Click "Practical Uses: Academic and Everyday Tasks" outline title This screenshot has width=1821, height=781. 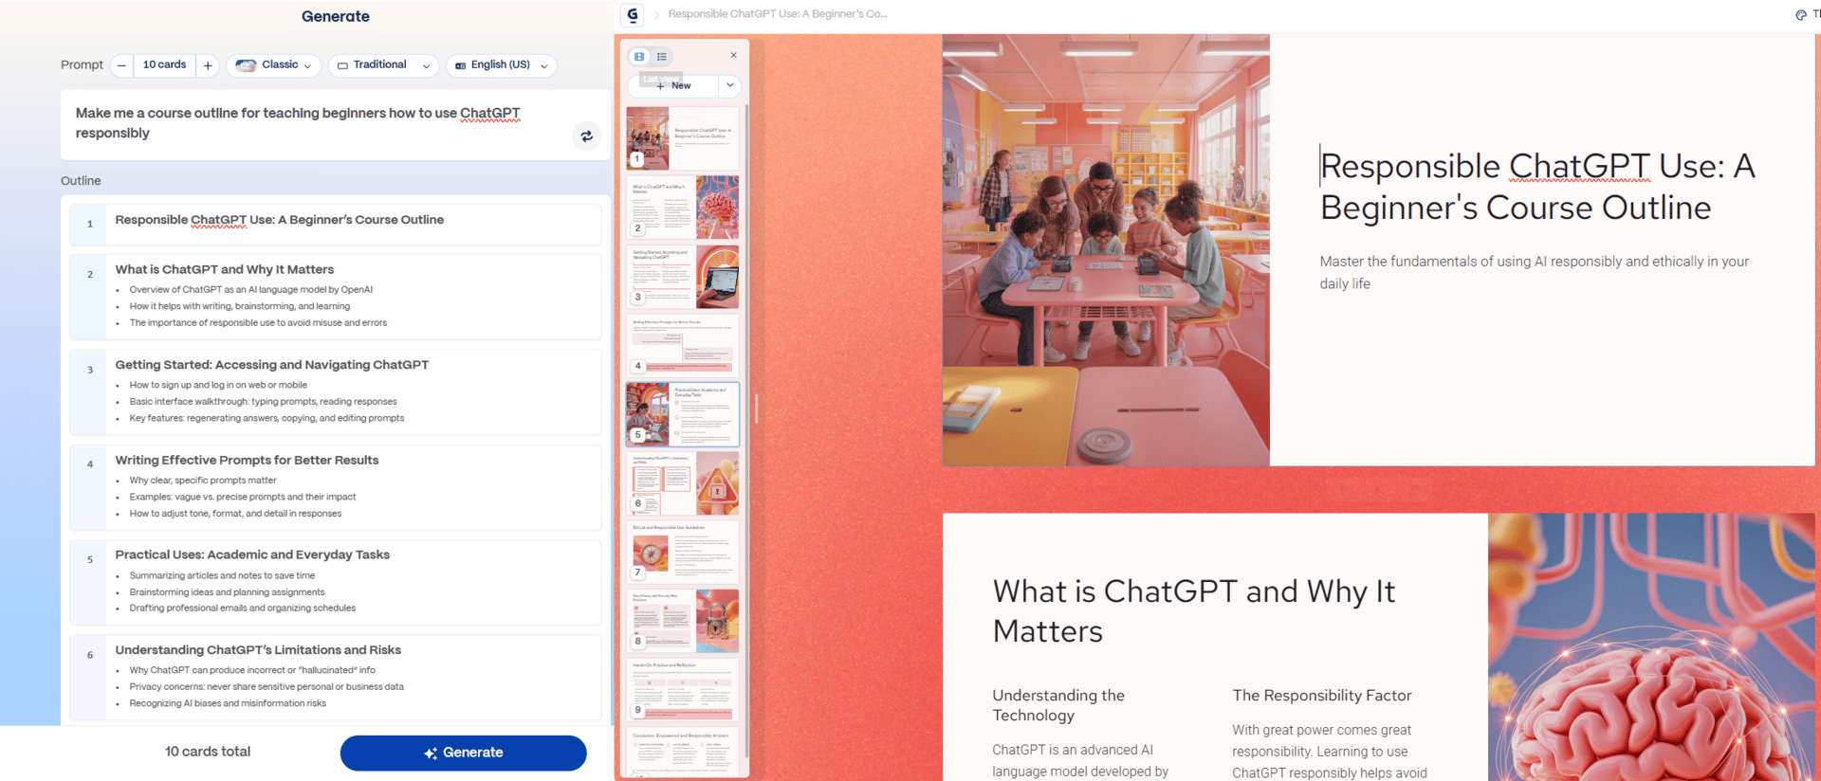click(x=252, y=554)
